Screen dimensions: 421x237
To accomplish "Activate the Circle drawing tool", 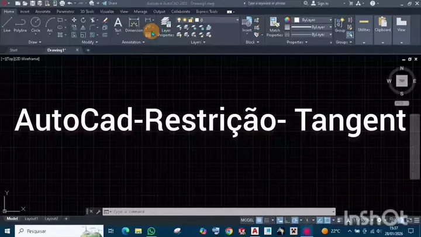I will click(36, 24).
